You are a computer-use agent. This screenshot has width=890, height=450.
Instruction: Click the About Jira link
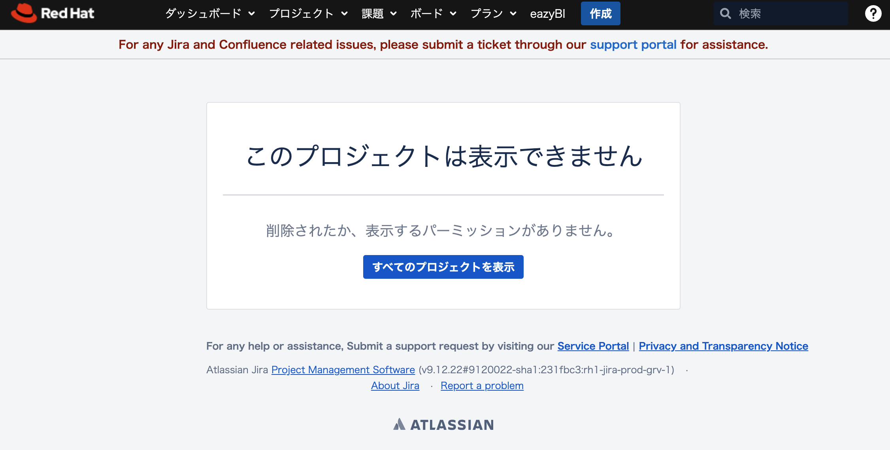pos(395,386)
